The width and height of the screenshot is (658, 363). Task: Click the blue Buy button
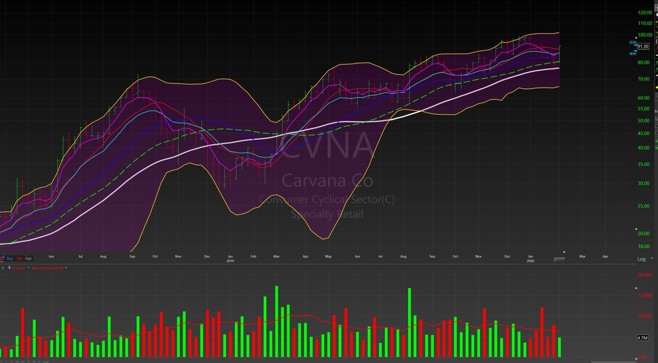pos(10,258)
